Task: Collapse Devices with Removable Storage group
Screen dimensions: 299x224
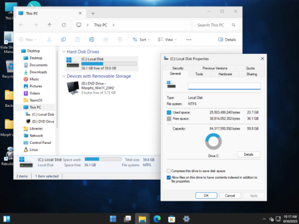Action: [64, 76]
